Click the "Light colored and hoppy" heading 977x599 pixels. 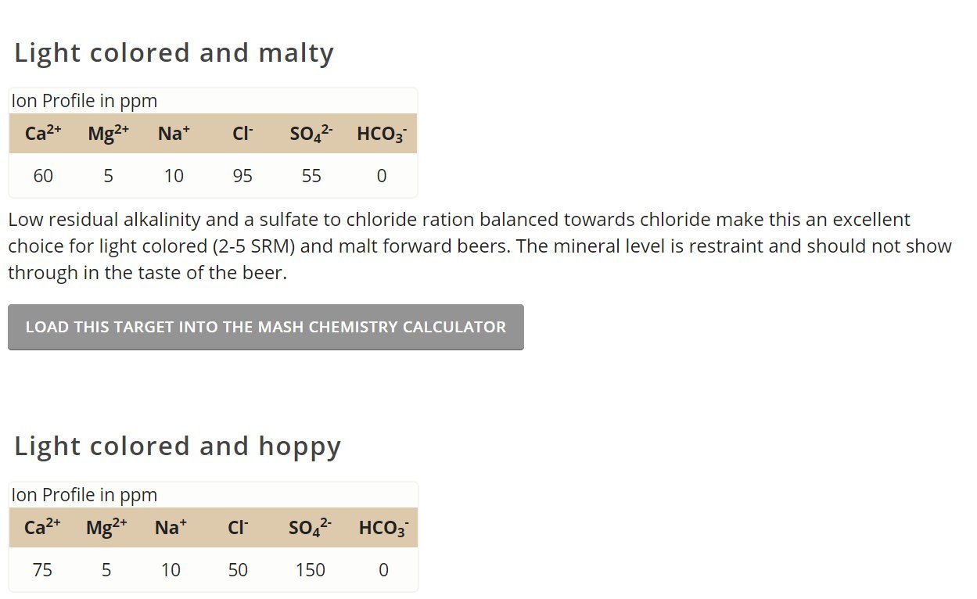click(178, 447)
